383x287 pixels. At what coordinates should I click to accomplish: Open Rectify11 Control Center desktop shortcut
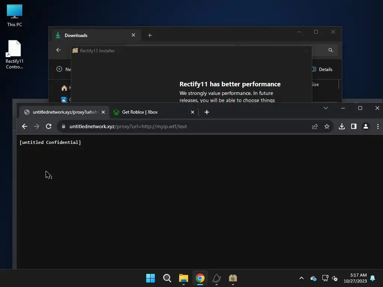pos(15,55)
